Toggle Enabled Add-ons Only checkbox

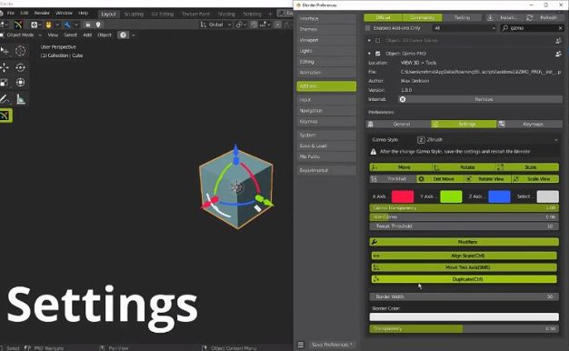point(367,28)
